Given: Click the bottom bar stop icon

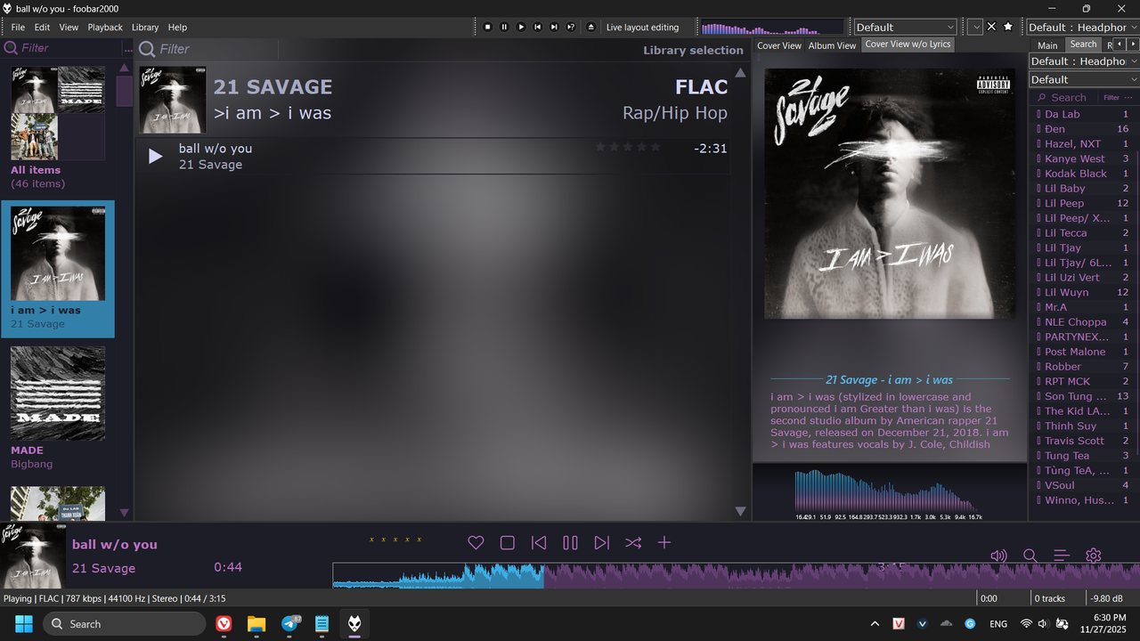Looking at the screenshot, I should pyautogui.click(x=508, y=543).
